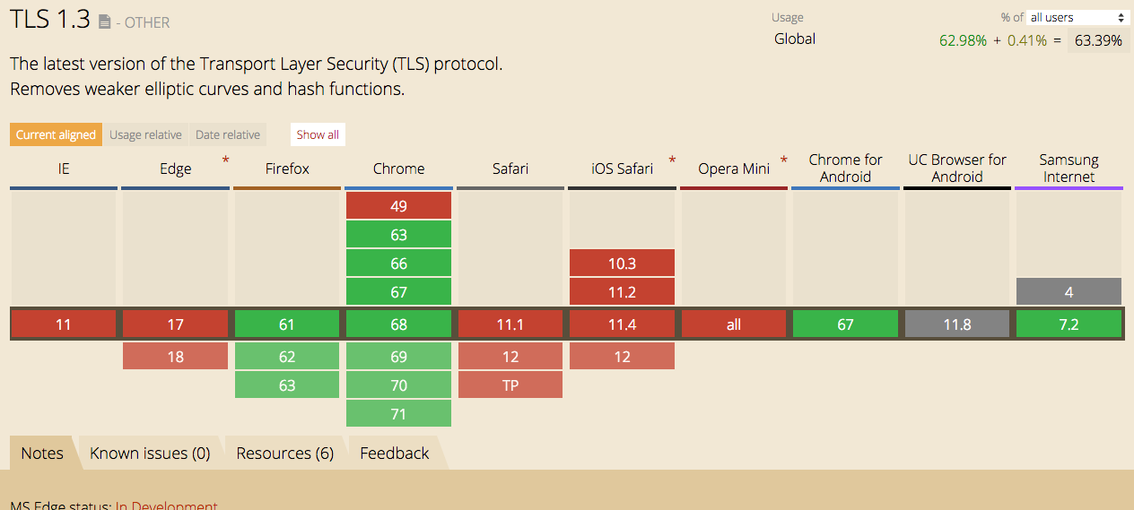This screenshot has height=510, width=1134.
Task: Open the Known issues (0) tab
Action: [150, 453]
